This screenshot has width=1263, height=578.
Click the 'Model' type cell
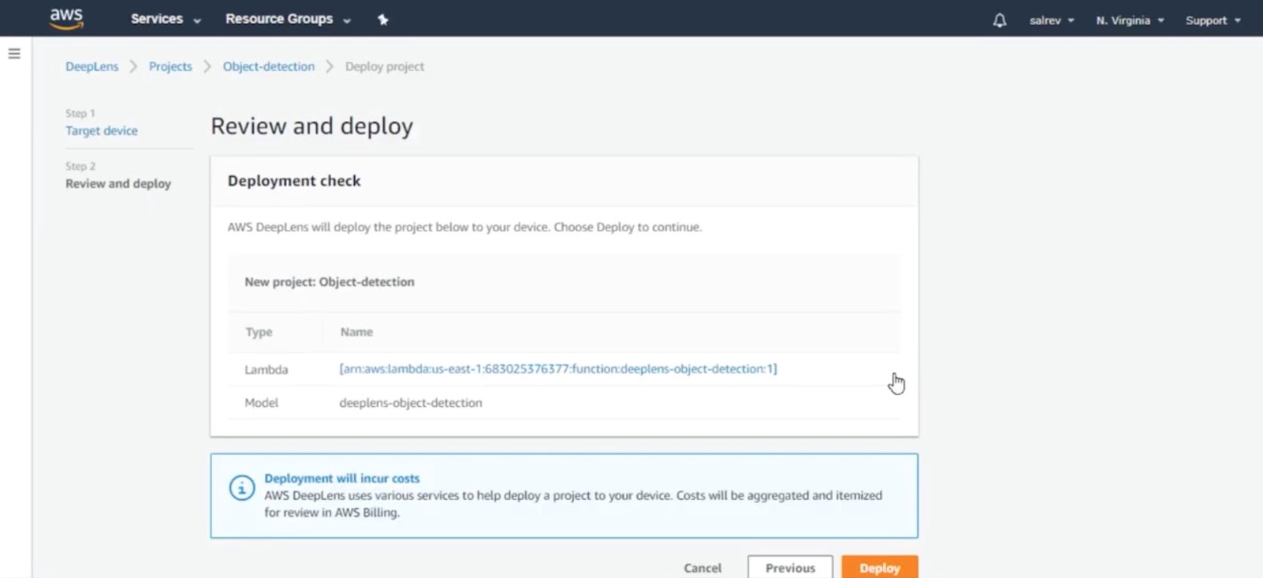tap(262, 403)
